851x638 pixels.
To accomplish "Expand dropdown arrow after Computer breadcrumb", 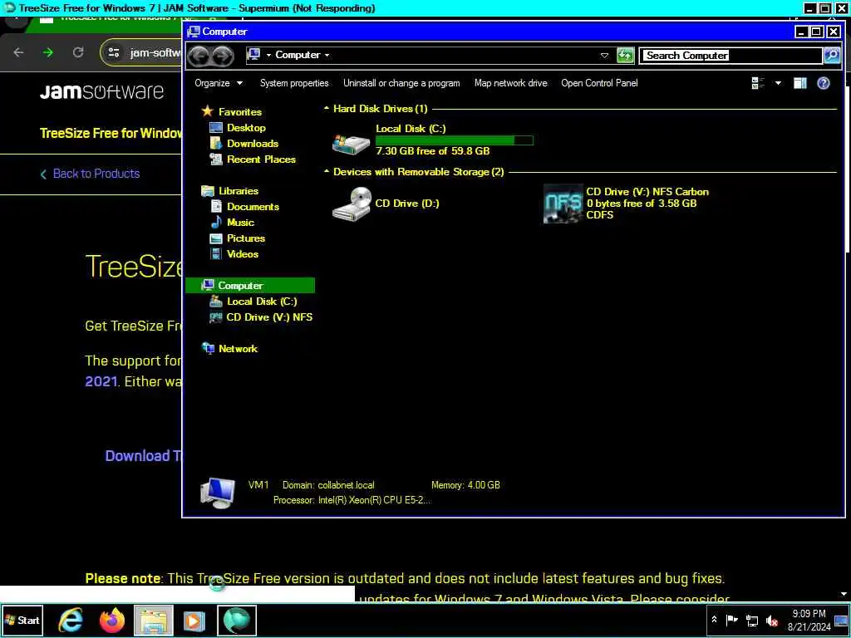I will click(x=327, y=56).
